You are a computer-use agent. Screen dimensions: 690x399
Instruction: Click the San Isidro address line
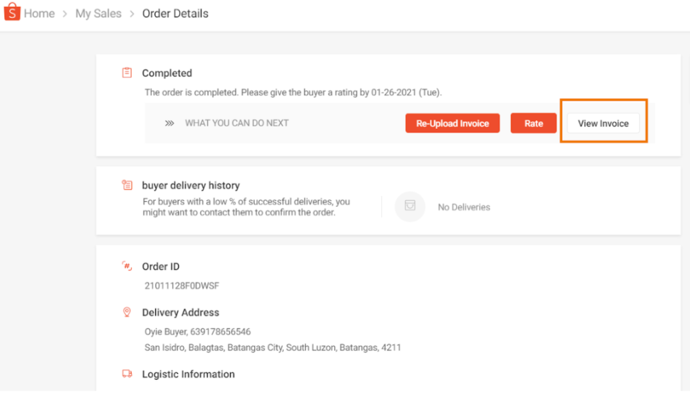coord(273,348)
